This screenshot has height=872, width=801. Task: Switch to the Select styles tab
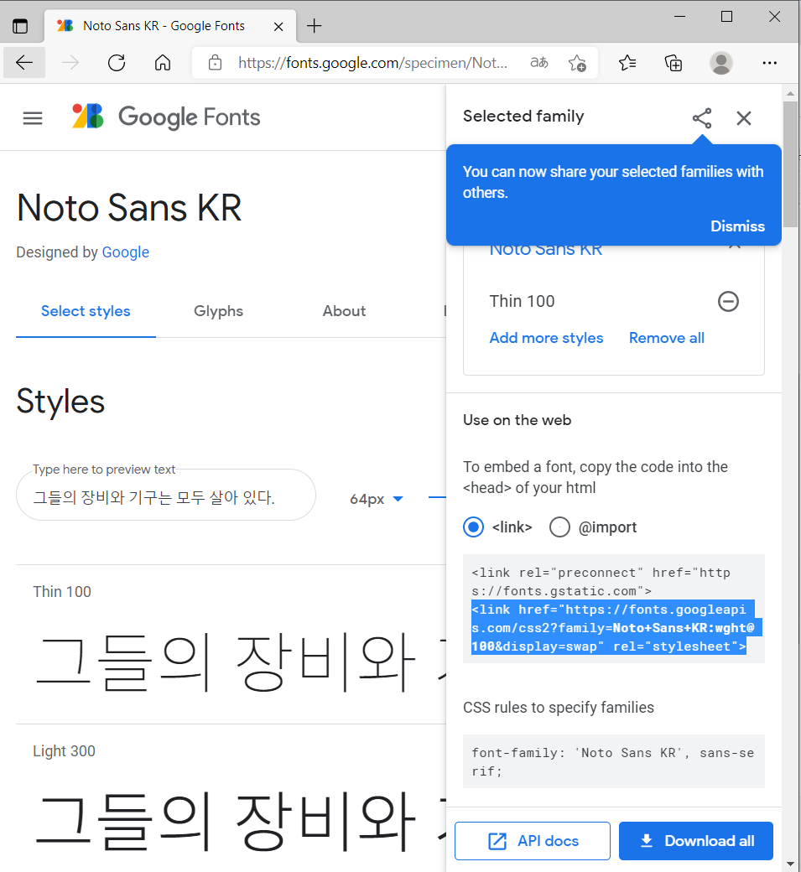(x=86, y=311)
